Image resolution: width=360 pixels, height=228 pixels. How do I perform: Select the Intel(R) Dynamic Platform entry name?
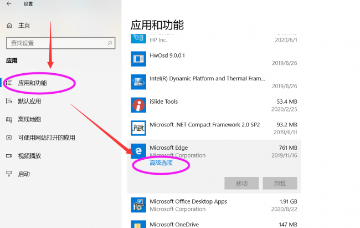tap(207, 78)
